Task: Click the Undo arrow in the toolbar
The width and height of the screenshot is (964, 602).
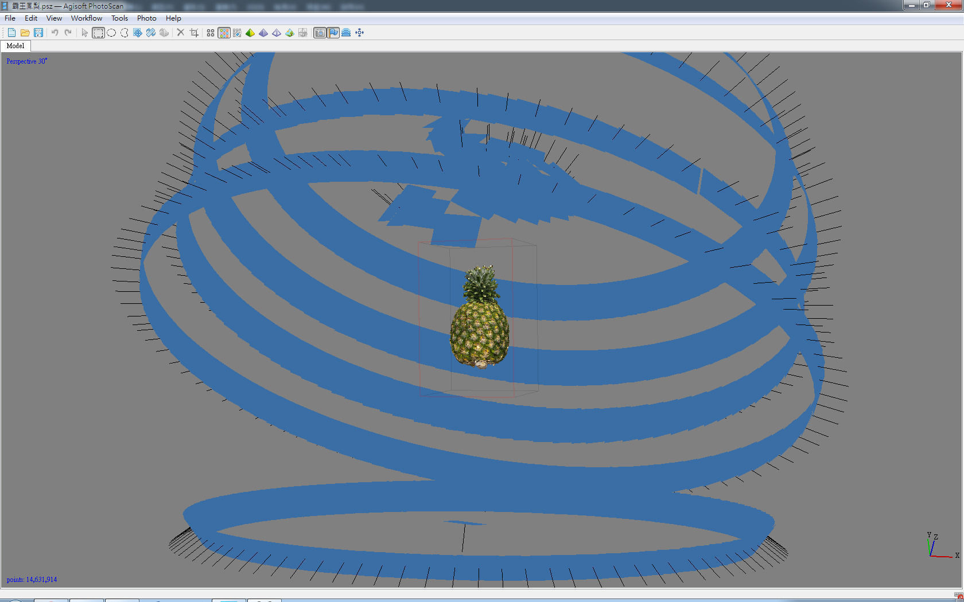Action: [x=55, y=33]
